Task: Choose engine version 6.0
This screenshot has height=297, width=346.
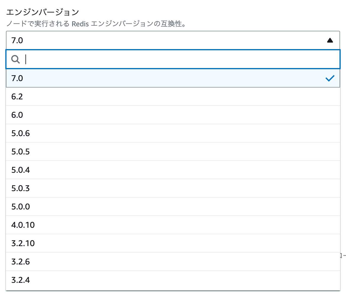Action: [x=173, y=115]
